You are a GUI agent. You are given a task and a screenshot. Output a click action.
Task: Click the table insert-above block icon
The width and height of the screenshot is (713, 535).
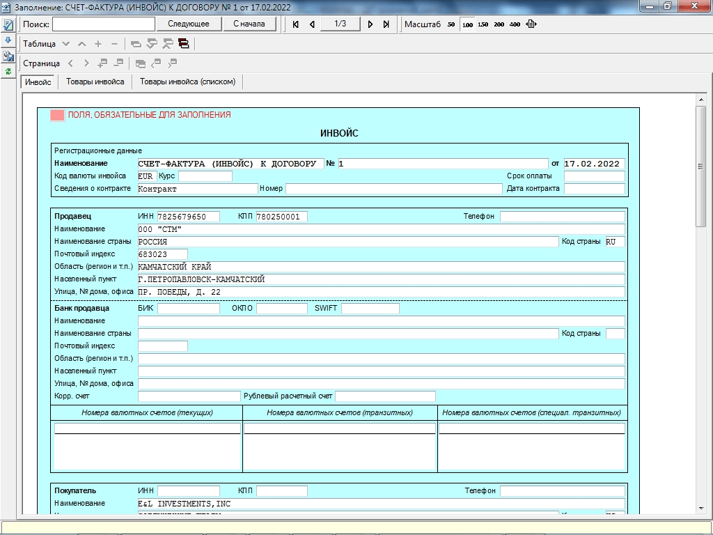168,44
